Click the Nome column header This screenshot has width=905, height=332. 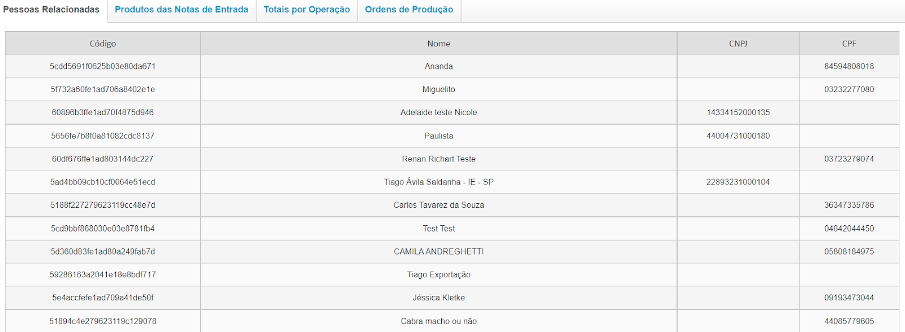coord(438,43)
